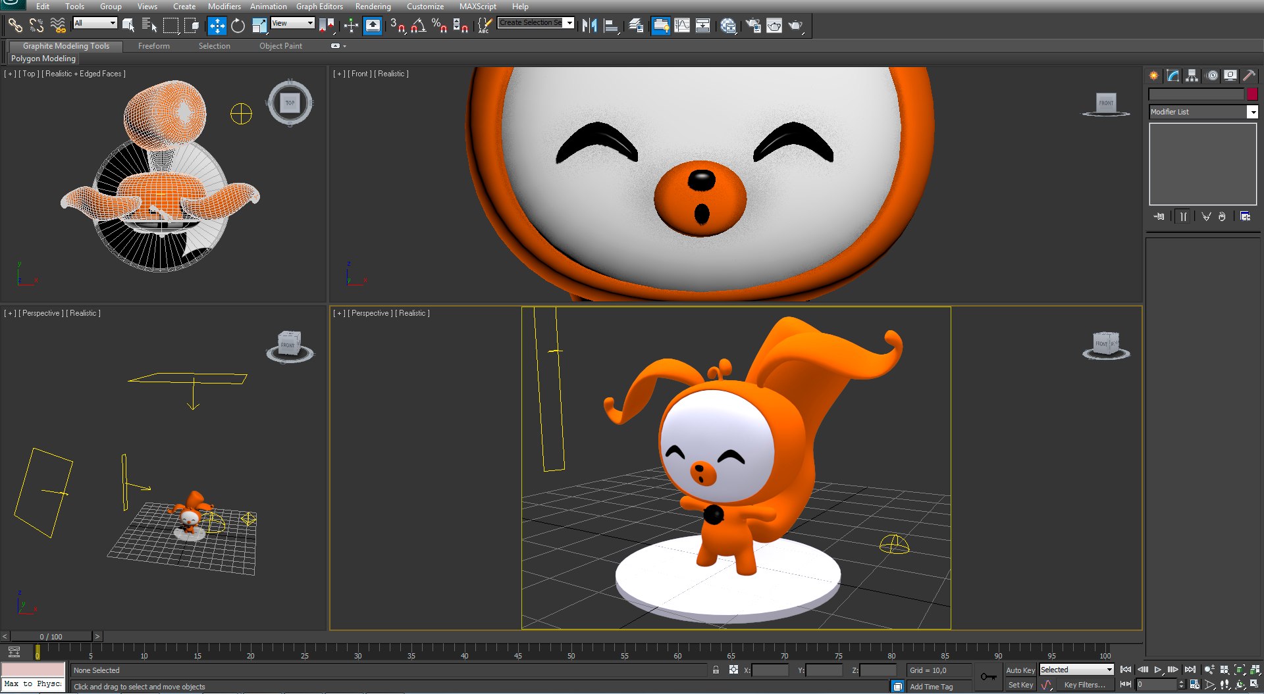Play the animation
This screenshot has width=1264, height=694.
tap(1158, 670)
